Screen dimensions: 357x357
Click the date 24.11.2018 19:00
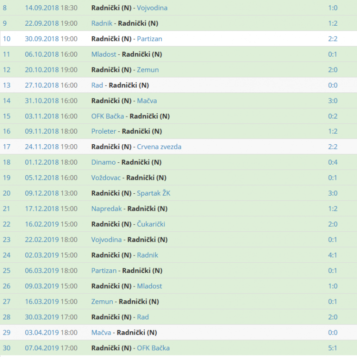tap(51, 147)
